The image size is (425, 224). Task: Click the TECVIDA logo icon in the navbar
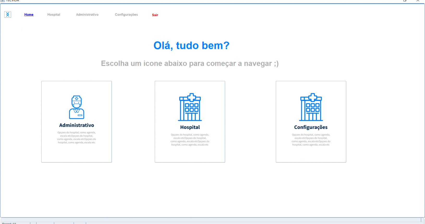pos(8,15)
